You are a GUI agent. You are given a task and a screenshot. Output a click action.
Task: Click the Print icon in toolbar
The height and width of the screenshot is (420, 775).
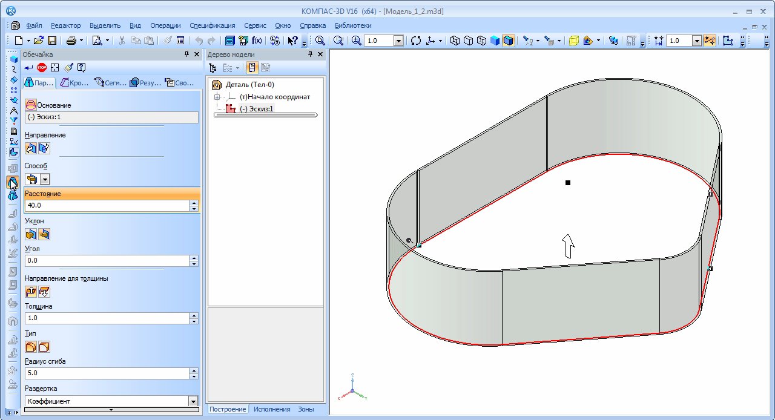(71, 41)
